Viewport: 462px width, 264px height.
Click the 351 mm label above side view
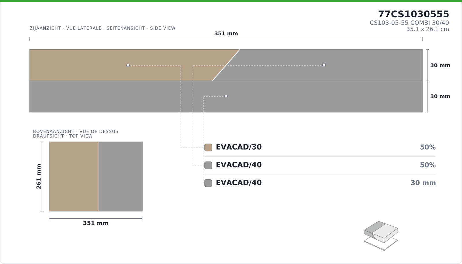pos(226,34)
